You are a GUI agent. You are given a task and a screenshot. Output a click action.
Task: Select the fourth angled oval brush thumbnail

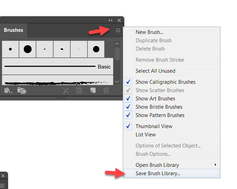coord(62,49)
